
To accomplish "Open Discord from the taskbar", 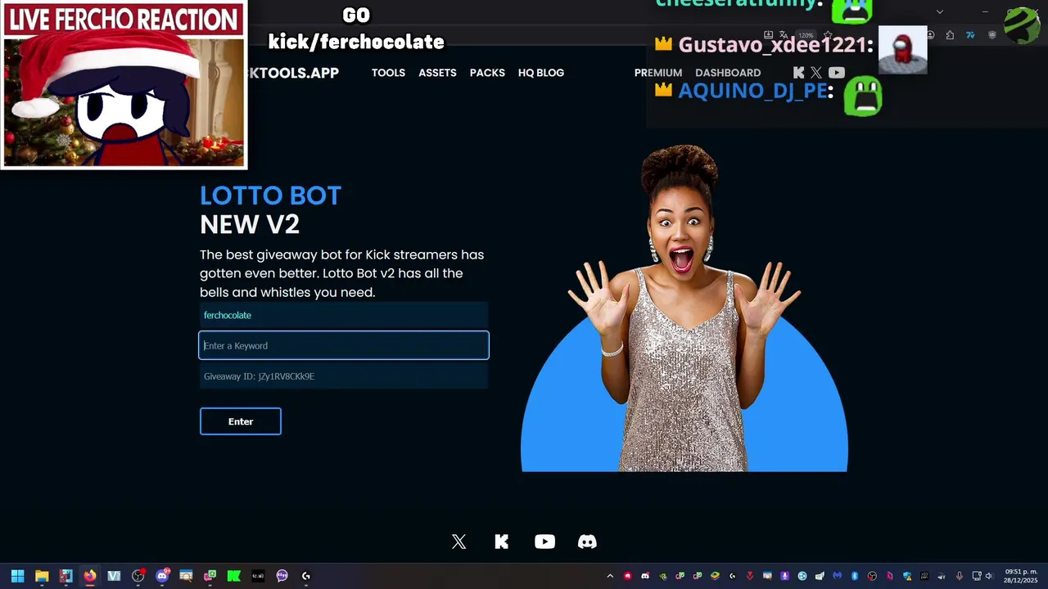I will [162, 576].
